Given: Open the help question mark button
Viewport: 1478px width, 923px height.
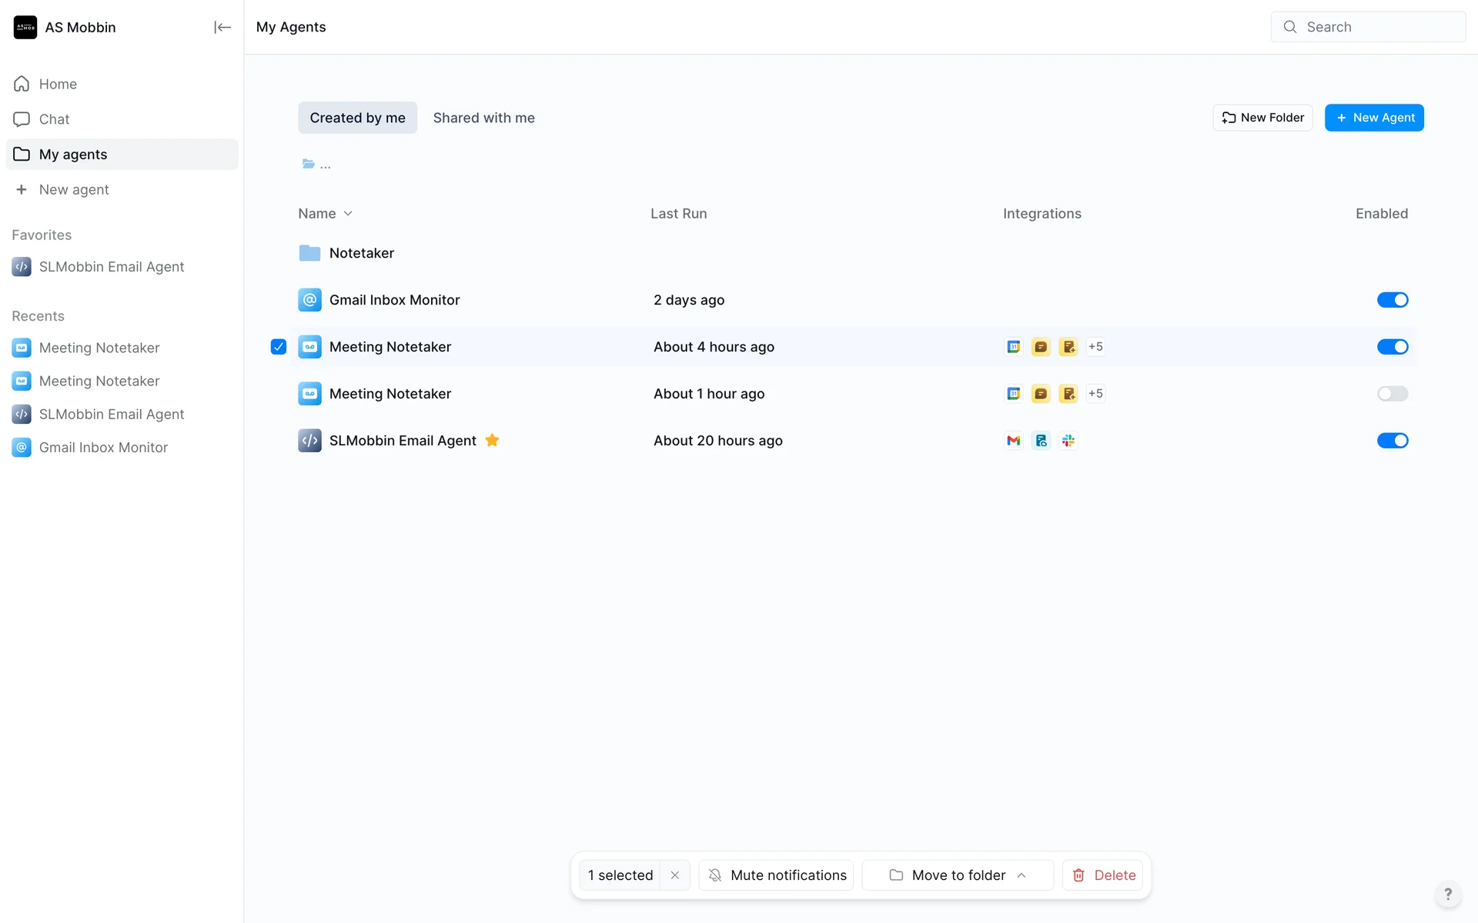Looking at the screenshot, I should (1447, 894).
